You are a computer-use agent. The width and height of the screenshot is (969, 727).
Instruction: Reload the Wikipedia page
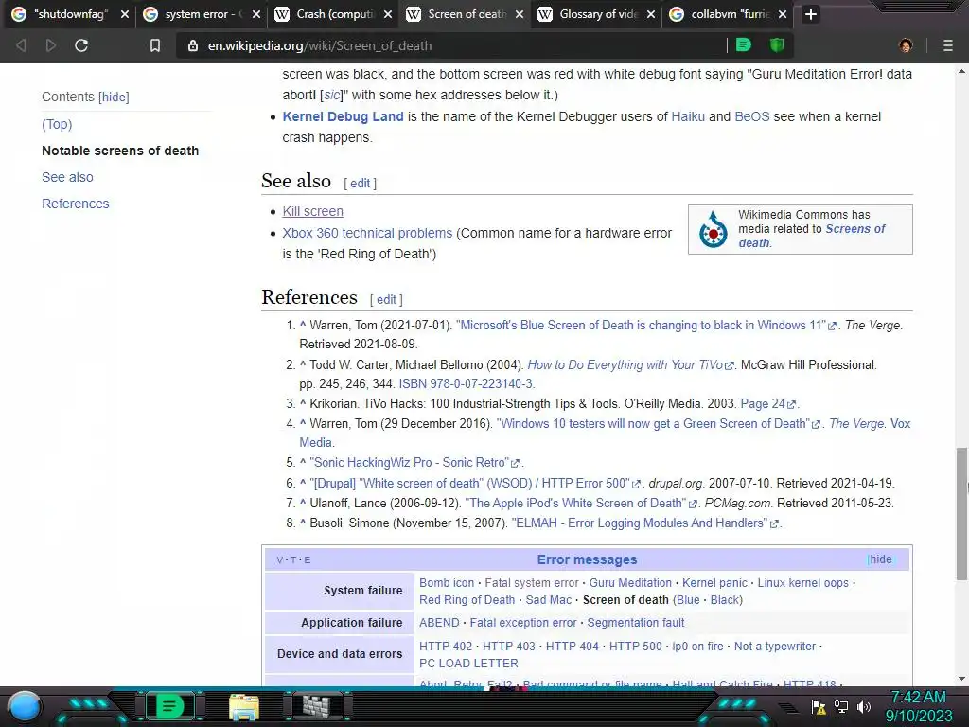click(x=81, y=45)
